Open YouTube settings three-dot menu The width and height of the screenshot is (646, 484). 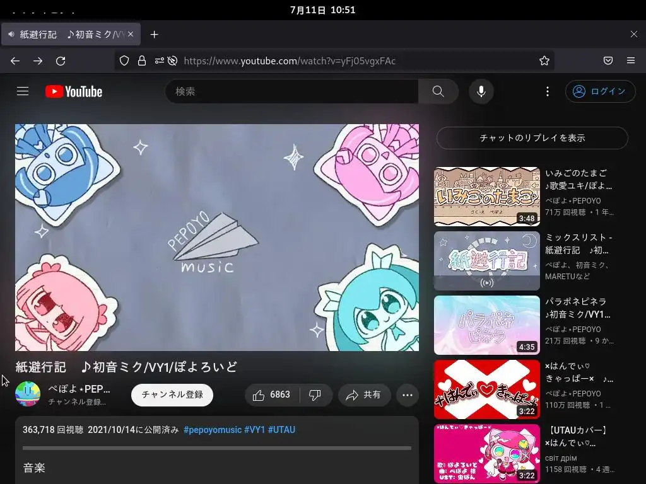[548, 91]
